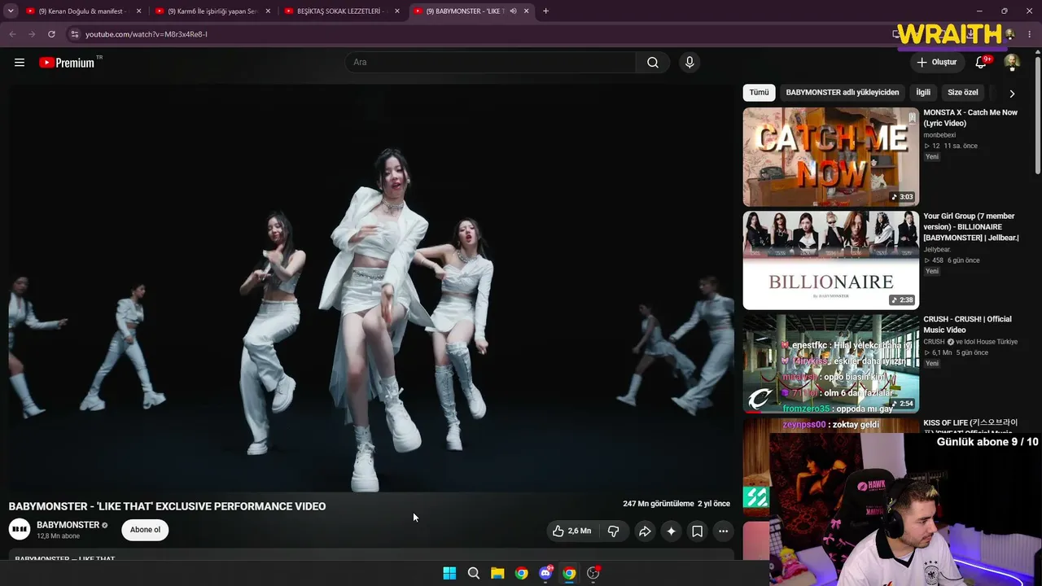Open the notifications bell

[982, 63]
